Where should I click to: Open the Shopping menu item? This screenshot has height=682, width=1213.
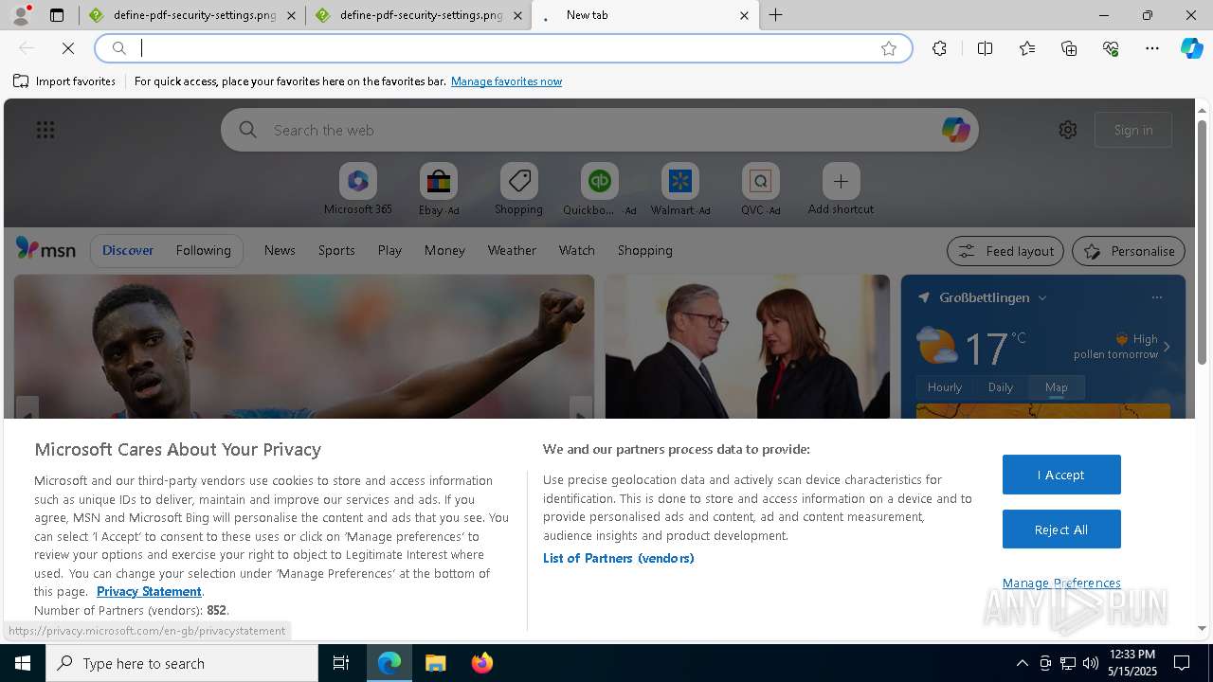(x=644, y=250)
